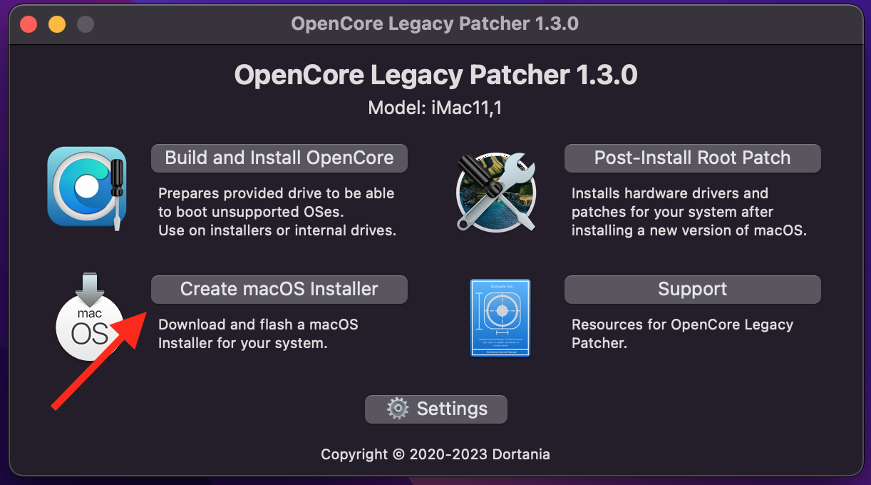Screen dimensions: 871x485
Task: Click the wrench and screwdriver root patch icon
Action: pos(496,191)
